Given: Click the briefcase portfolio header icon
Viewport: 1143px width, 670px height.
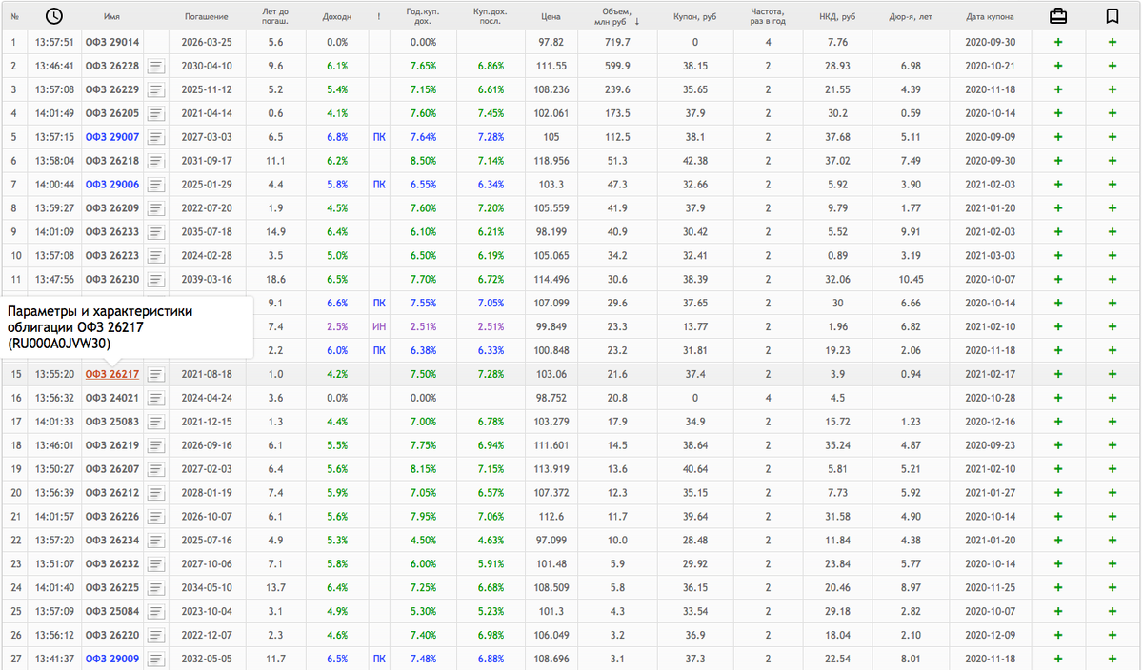Looking at the screenshot, I should coord(1057,16).
